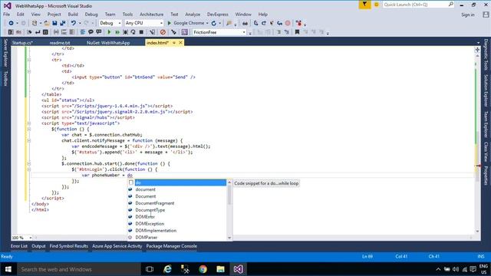Click the red circle icon in the top toolbar
The height and width of the screenshot is (276, 491).
(288, 23)
